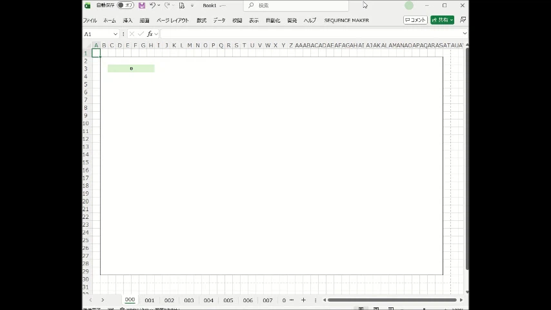Open the 表示 ribbon tab
This screenshot has width=551, height=310.
(254, 21)
